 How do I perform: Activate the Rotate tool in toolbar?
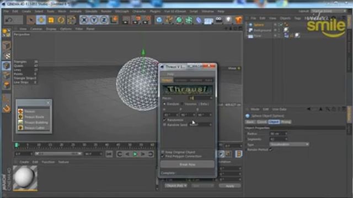pos(61,20)
